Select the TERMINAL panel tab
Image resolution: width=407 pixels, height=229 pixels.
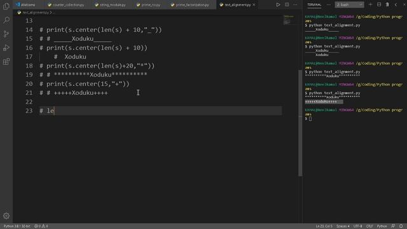point(314,4)
